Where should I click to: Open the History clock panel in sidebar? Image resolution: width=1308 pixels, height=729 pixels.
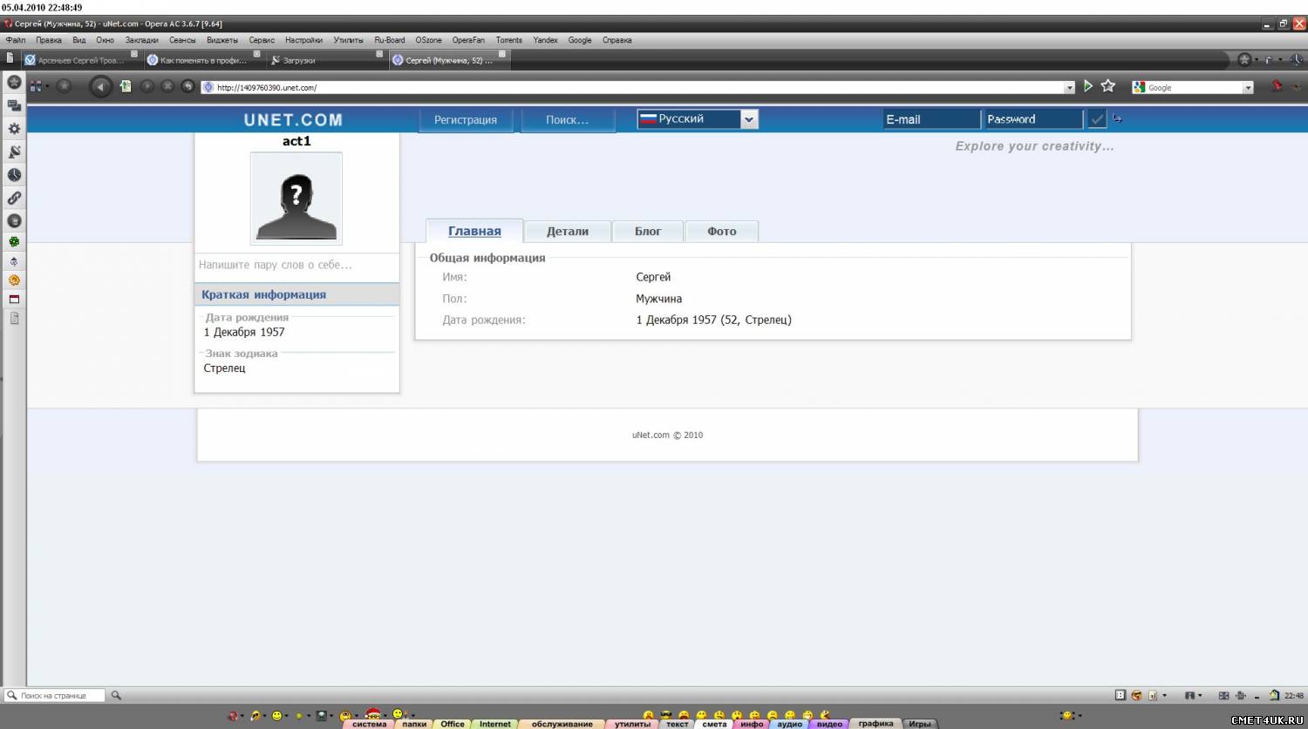(x=14, y=175)
